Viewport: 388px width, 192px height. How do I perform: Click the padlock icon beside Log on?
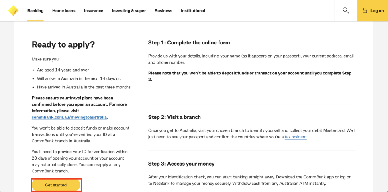point(365,10)
